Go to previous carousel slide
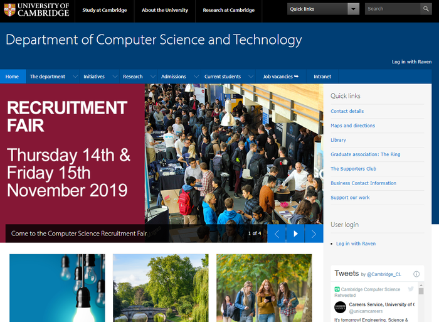 [277, 233]
